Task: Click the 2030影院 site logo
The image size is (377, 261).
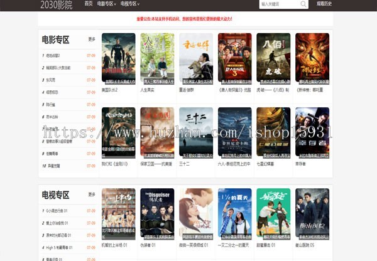Action: [x=57, y=5]
